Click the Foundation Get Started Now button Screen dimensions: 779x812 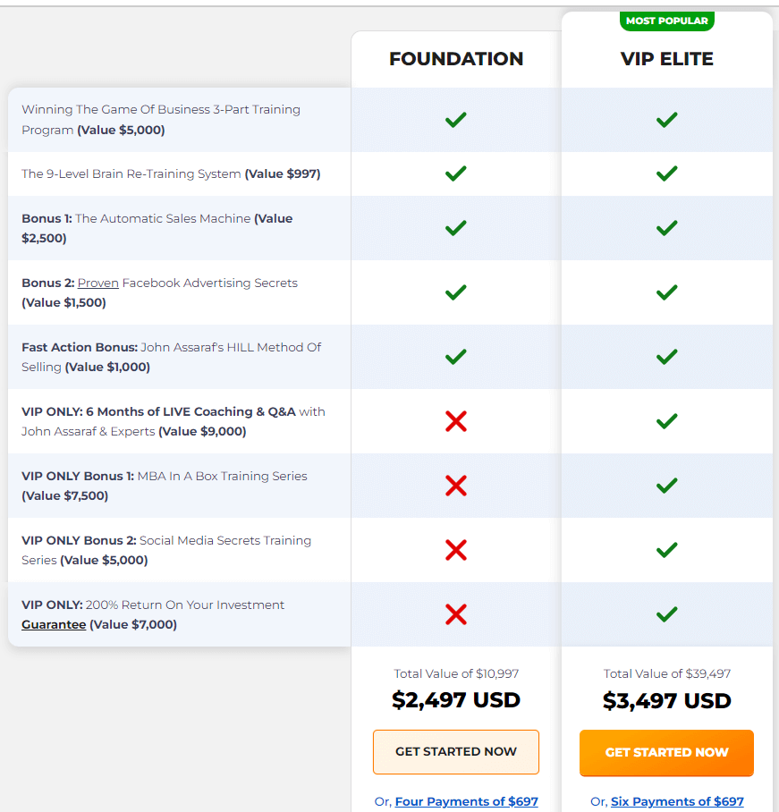(456, 752)
